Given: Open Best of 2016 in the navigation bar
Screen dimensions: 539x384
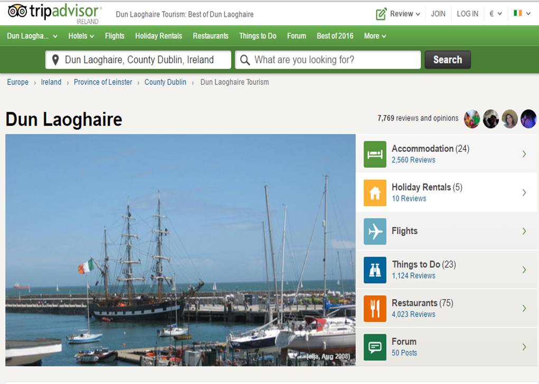Looking at the screenshot, I should point(335,36).
